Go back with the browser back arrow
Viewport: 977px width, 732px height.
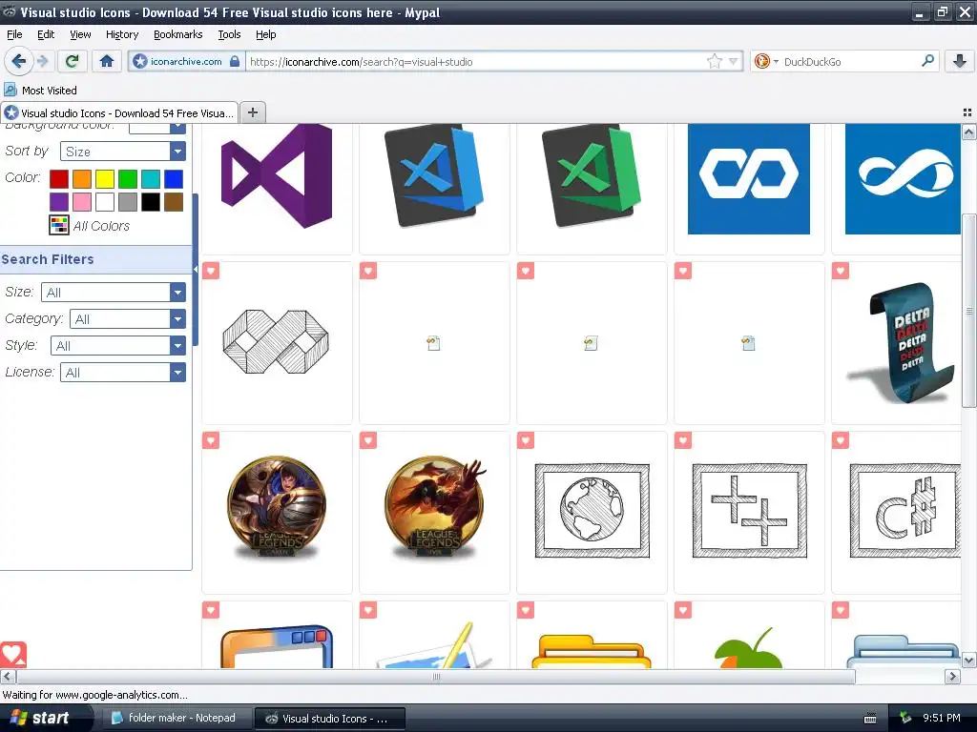(18, 61)
